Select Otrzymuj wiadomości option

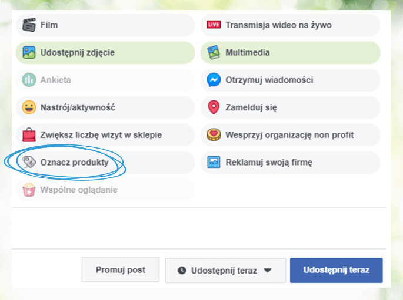(x=290, y=80)
